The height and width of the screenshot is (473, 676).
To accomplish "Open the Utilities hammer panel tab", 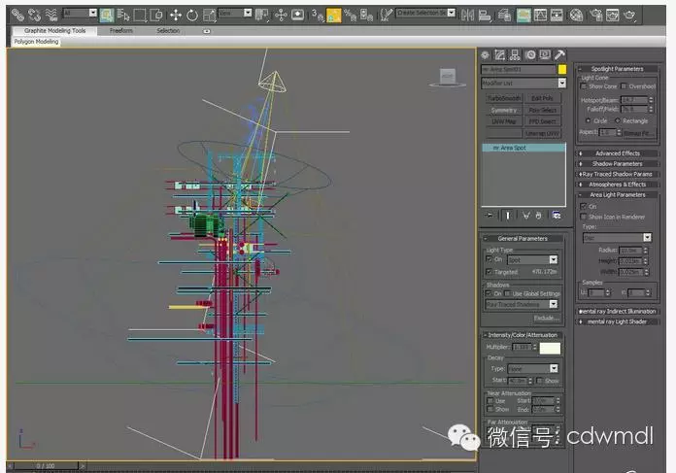I will tap(559, 54).
